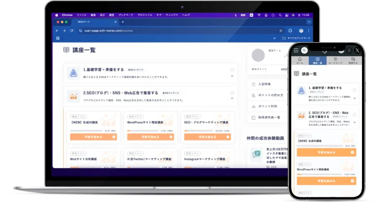Collapse the 2.SEO section on the laptop
This screenshot has width=382, height=202.
pos(232,98)
